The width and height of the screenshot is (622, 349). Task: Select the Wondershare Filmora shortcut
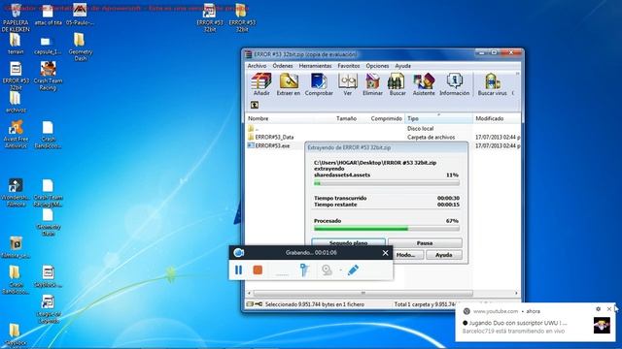tap(16, 193)
